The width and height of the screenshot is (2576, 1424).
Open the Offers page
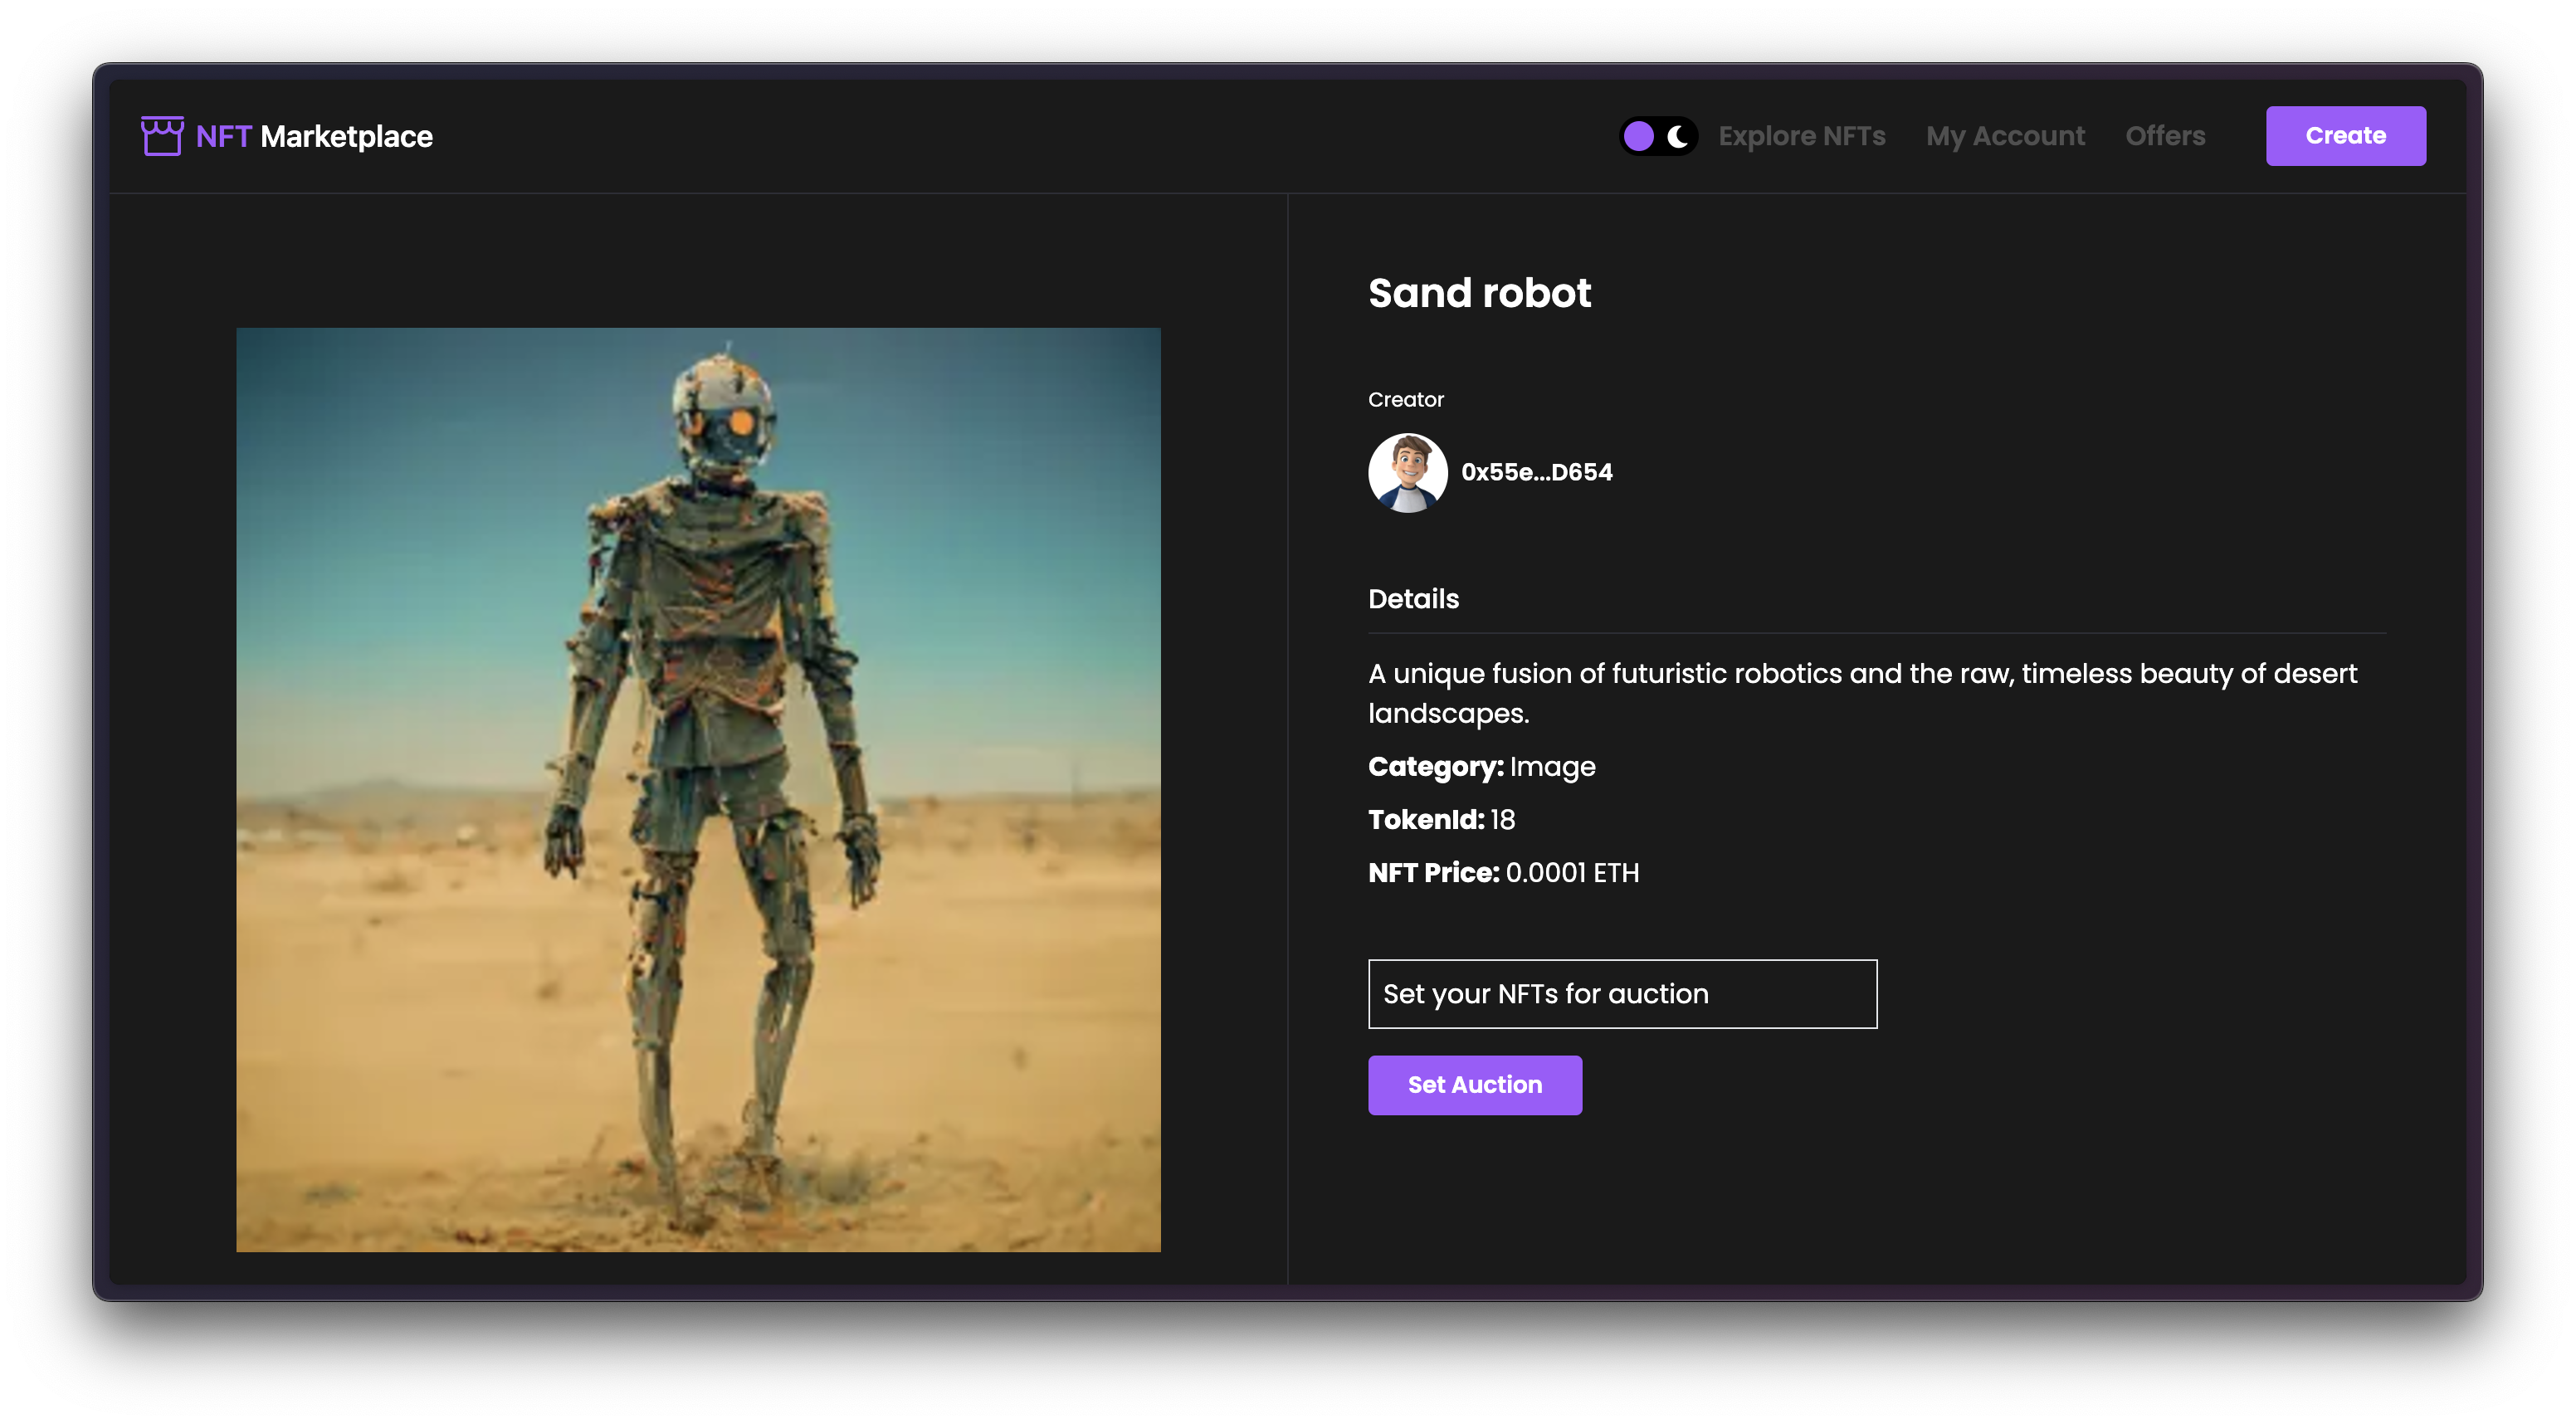coord(2165,136)
